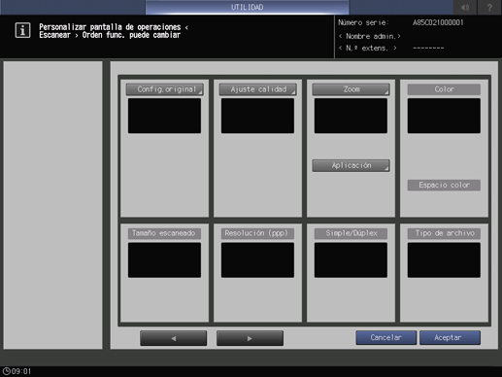Click the 09:01 time display
The height and width of the screenshot is (377, 502).
click(x=21, y=371)
